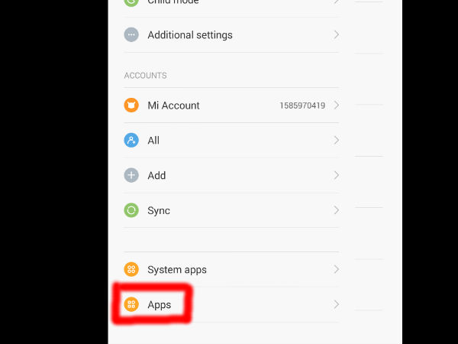The height and width of the screenshot is (344, 458).
Task: Tap the green Sync icon
Action: click(131, 210)
